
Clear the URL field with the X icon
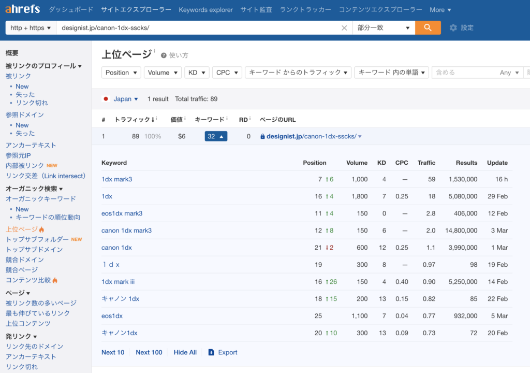coord(344,28)
